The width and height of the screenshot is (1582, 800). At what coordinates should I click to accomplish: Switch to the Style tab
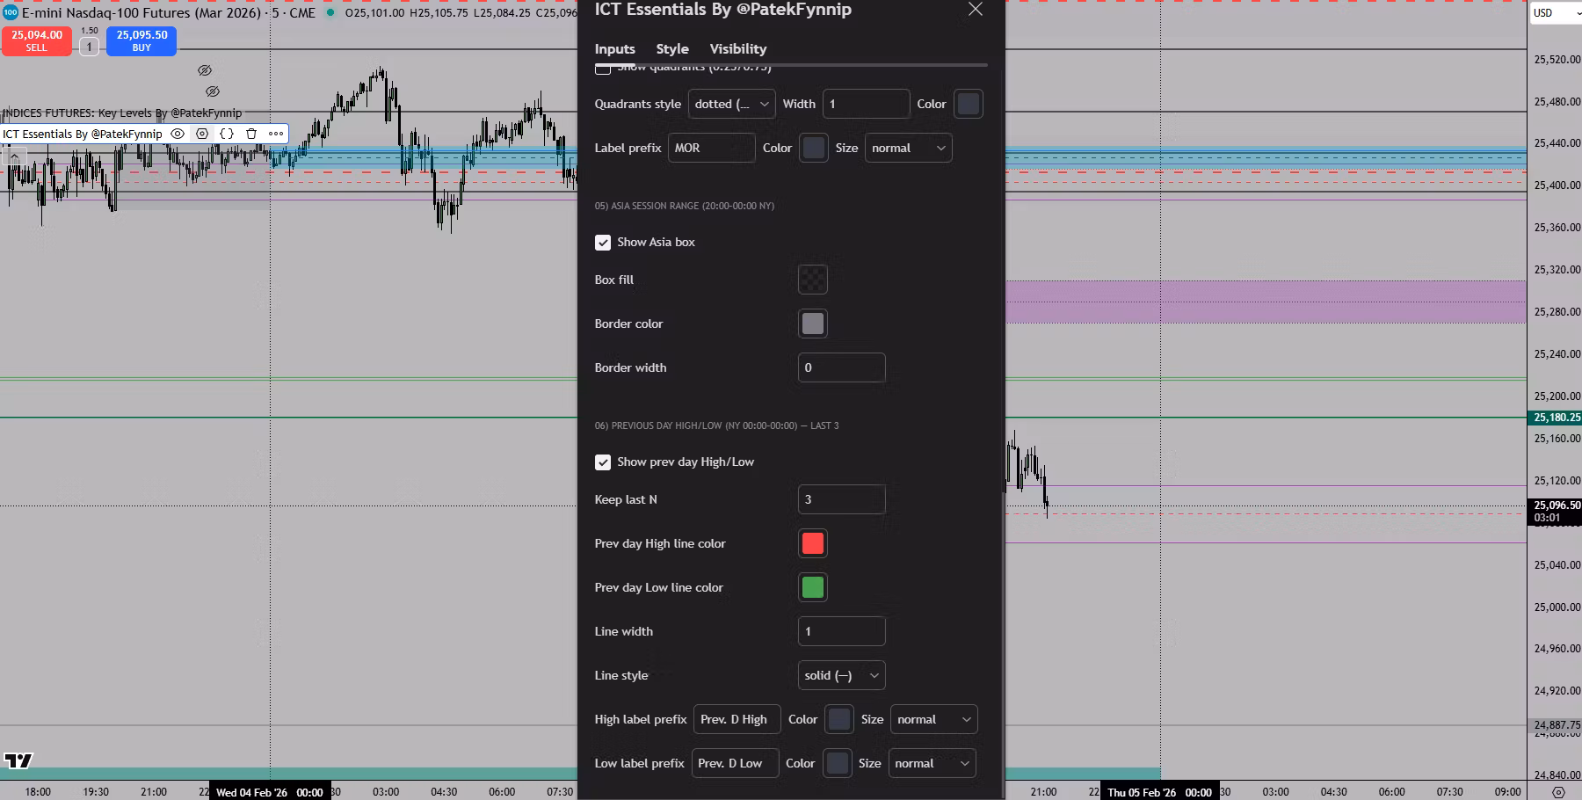click(672, 49)
